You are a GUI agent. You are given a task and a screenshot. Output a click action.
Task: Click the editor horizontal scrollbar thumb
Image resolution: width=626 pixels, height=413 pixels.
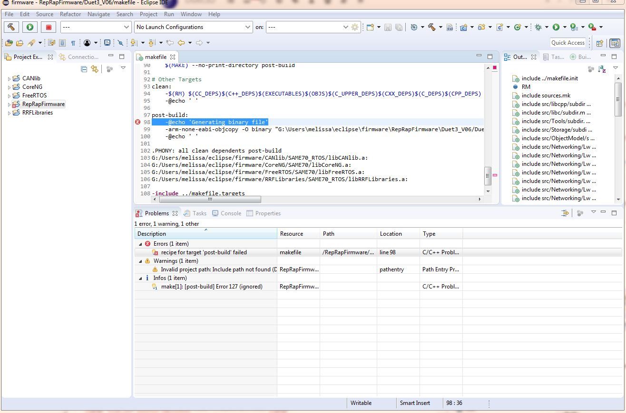click(210, 199)
